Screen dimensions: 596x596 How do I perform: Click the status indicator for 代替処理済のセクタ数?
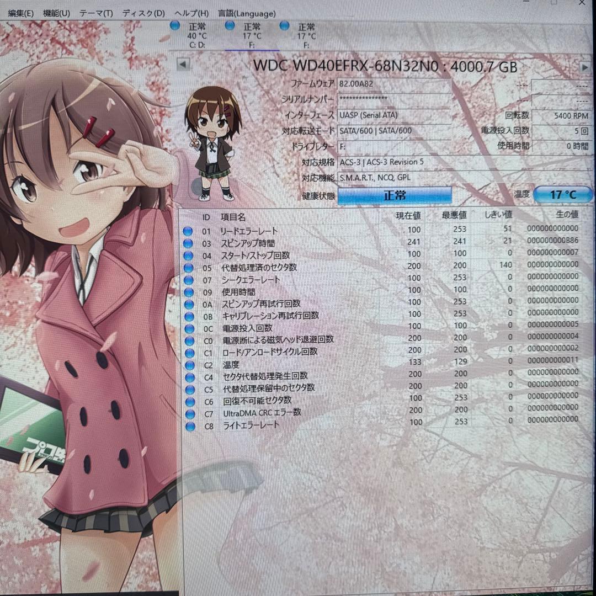click(190, 267)
